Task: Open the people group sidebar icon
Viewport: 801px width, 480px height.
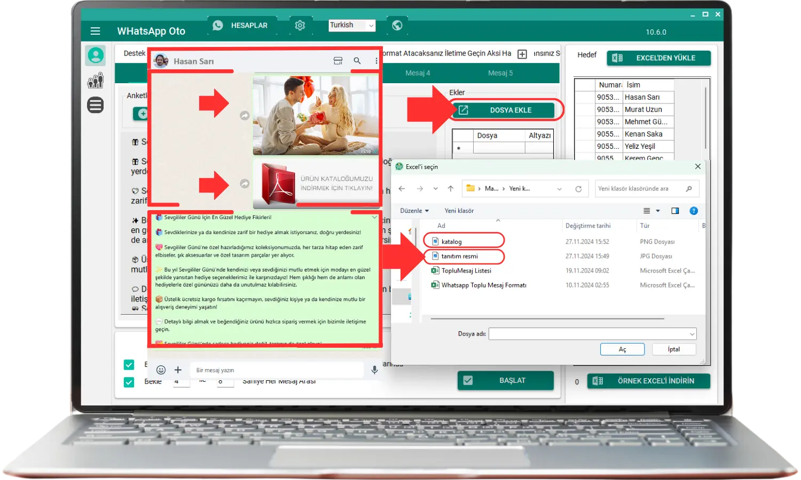Action: [x=96, y=81]
